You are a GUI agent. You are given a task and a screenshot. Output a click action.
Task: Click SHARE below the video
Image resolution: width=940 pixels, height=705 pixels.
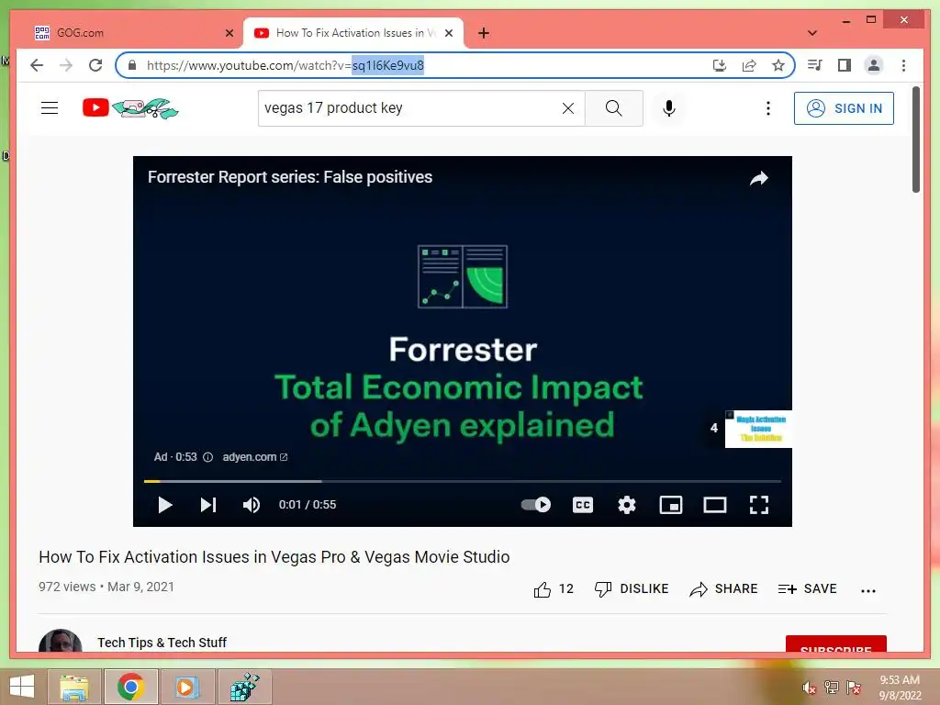pyautogui.click(x=723, y=589)
